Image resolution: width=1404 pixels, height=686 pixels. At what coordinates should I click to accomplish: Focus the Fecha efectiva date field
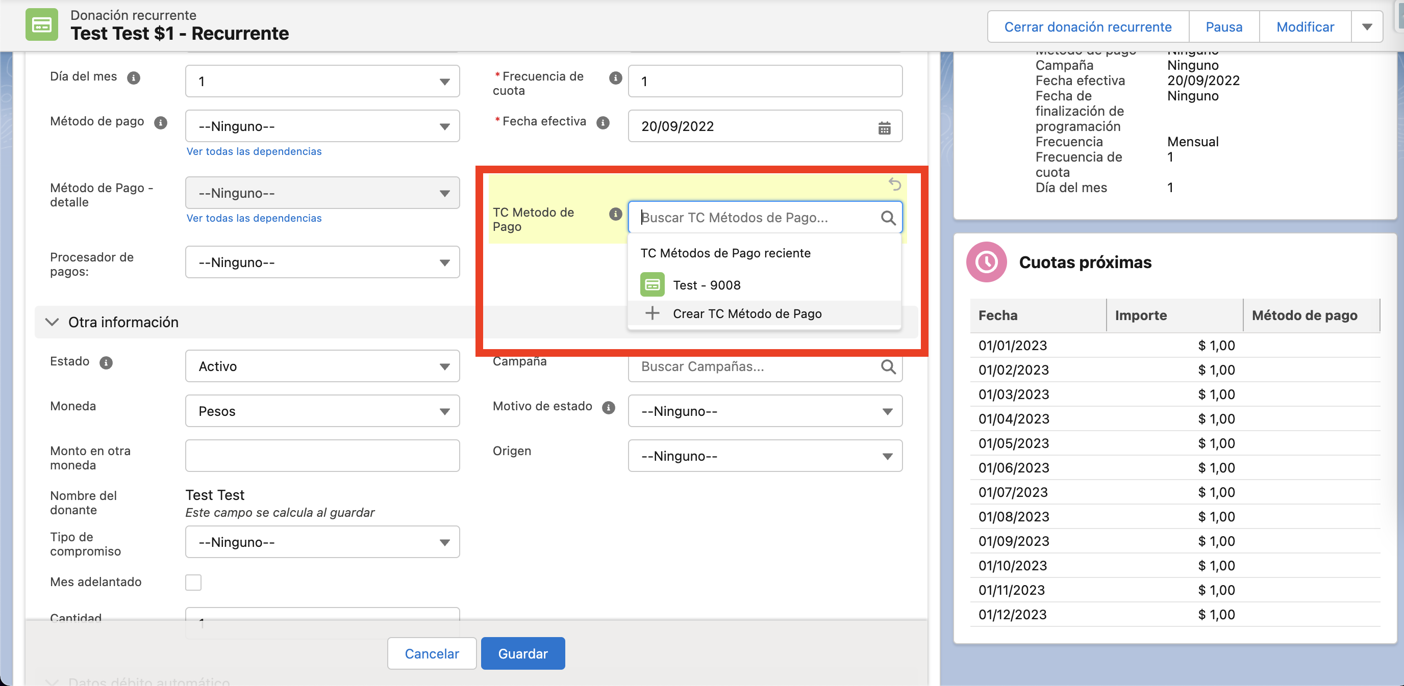pos(765,126)
